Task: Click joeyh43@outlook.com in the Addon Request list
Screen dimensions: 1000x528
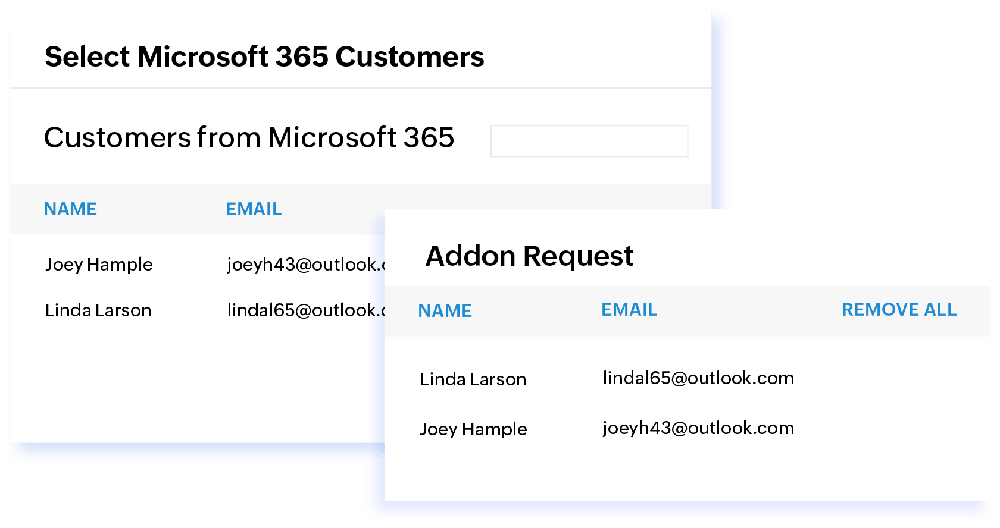Action: click(x=698, y=428)
